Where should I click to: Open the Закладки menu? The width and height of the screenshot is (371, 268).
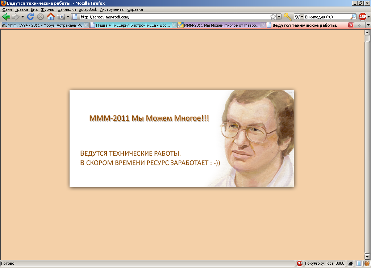[x=67, y=9]
